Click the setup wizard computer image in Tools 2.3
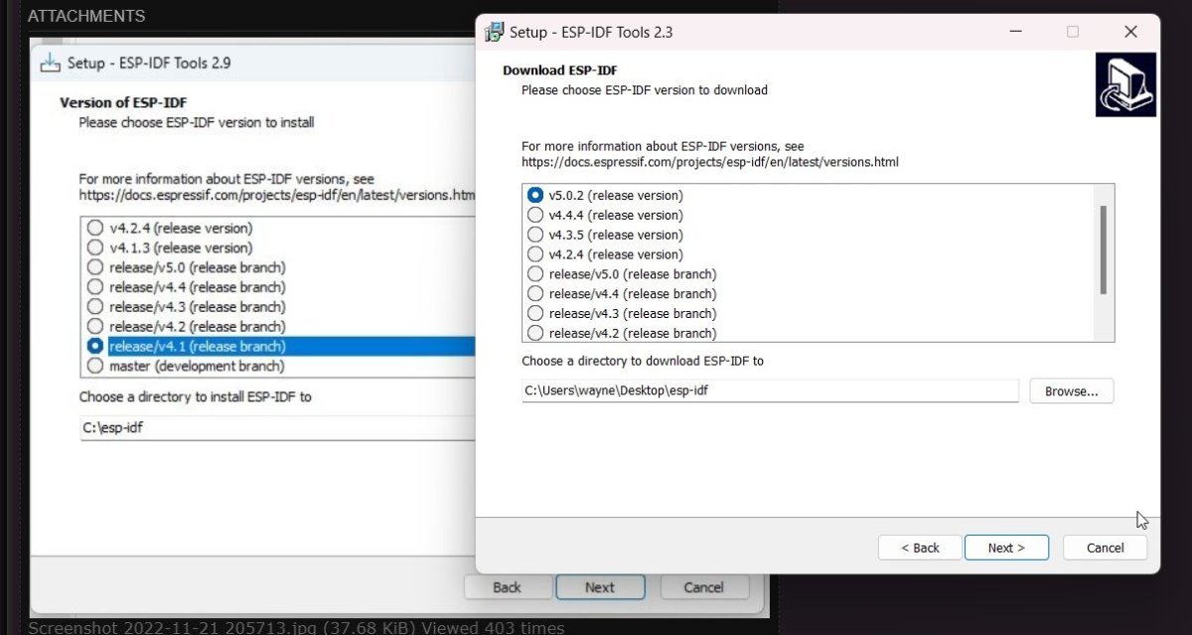The image size is (1192, 635). point(1125,85)
